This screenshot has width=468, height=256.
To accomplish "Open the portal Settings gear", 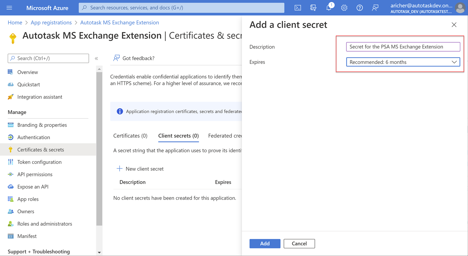I will [344, 8].
